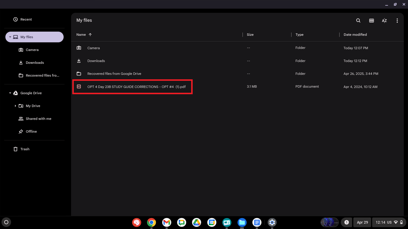The height and width of the screenshot is (229, 408).
Task: Open Gmail from the shelf
Action: click(x=167, y=222)
